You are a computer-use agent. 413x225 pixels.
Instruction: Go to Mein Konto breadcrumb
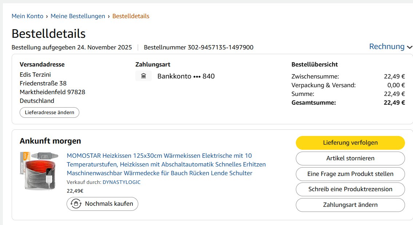pos(27,16)
